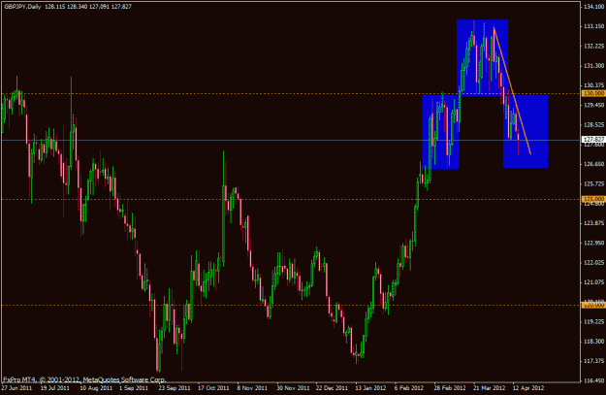Click the 23 Sep 2011 date label
Screen dimensions: 606x395
point(175,387)
